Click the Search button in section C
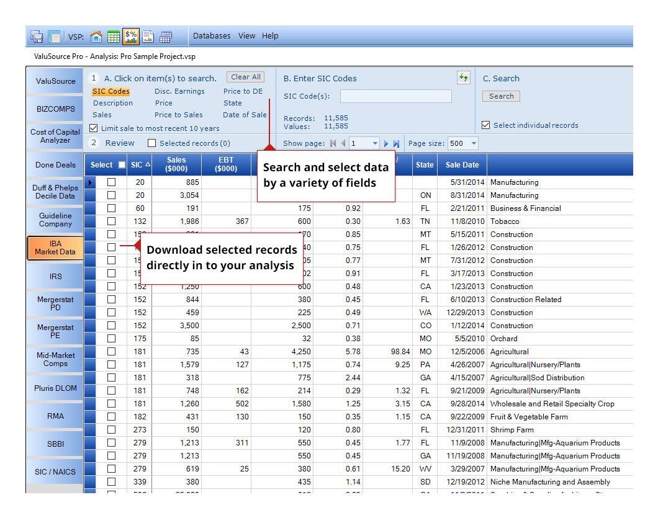Viewport: 658px width, 518px height. tap(501, 96)
